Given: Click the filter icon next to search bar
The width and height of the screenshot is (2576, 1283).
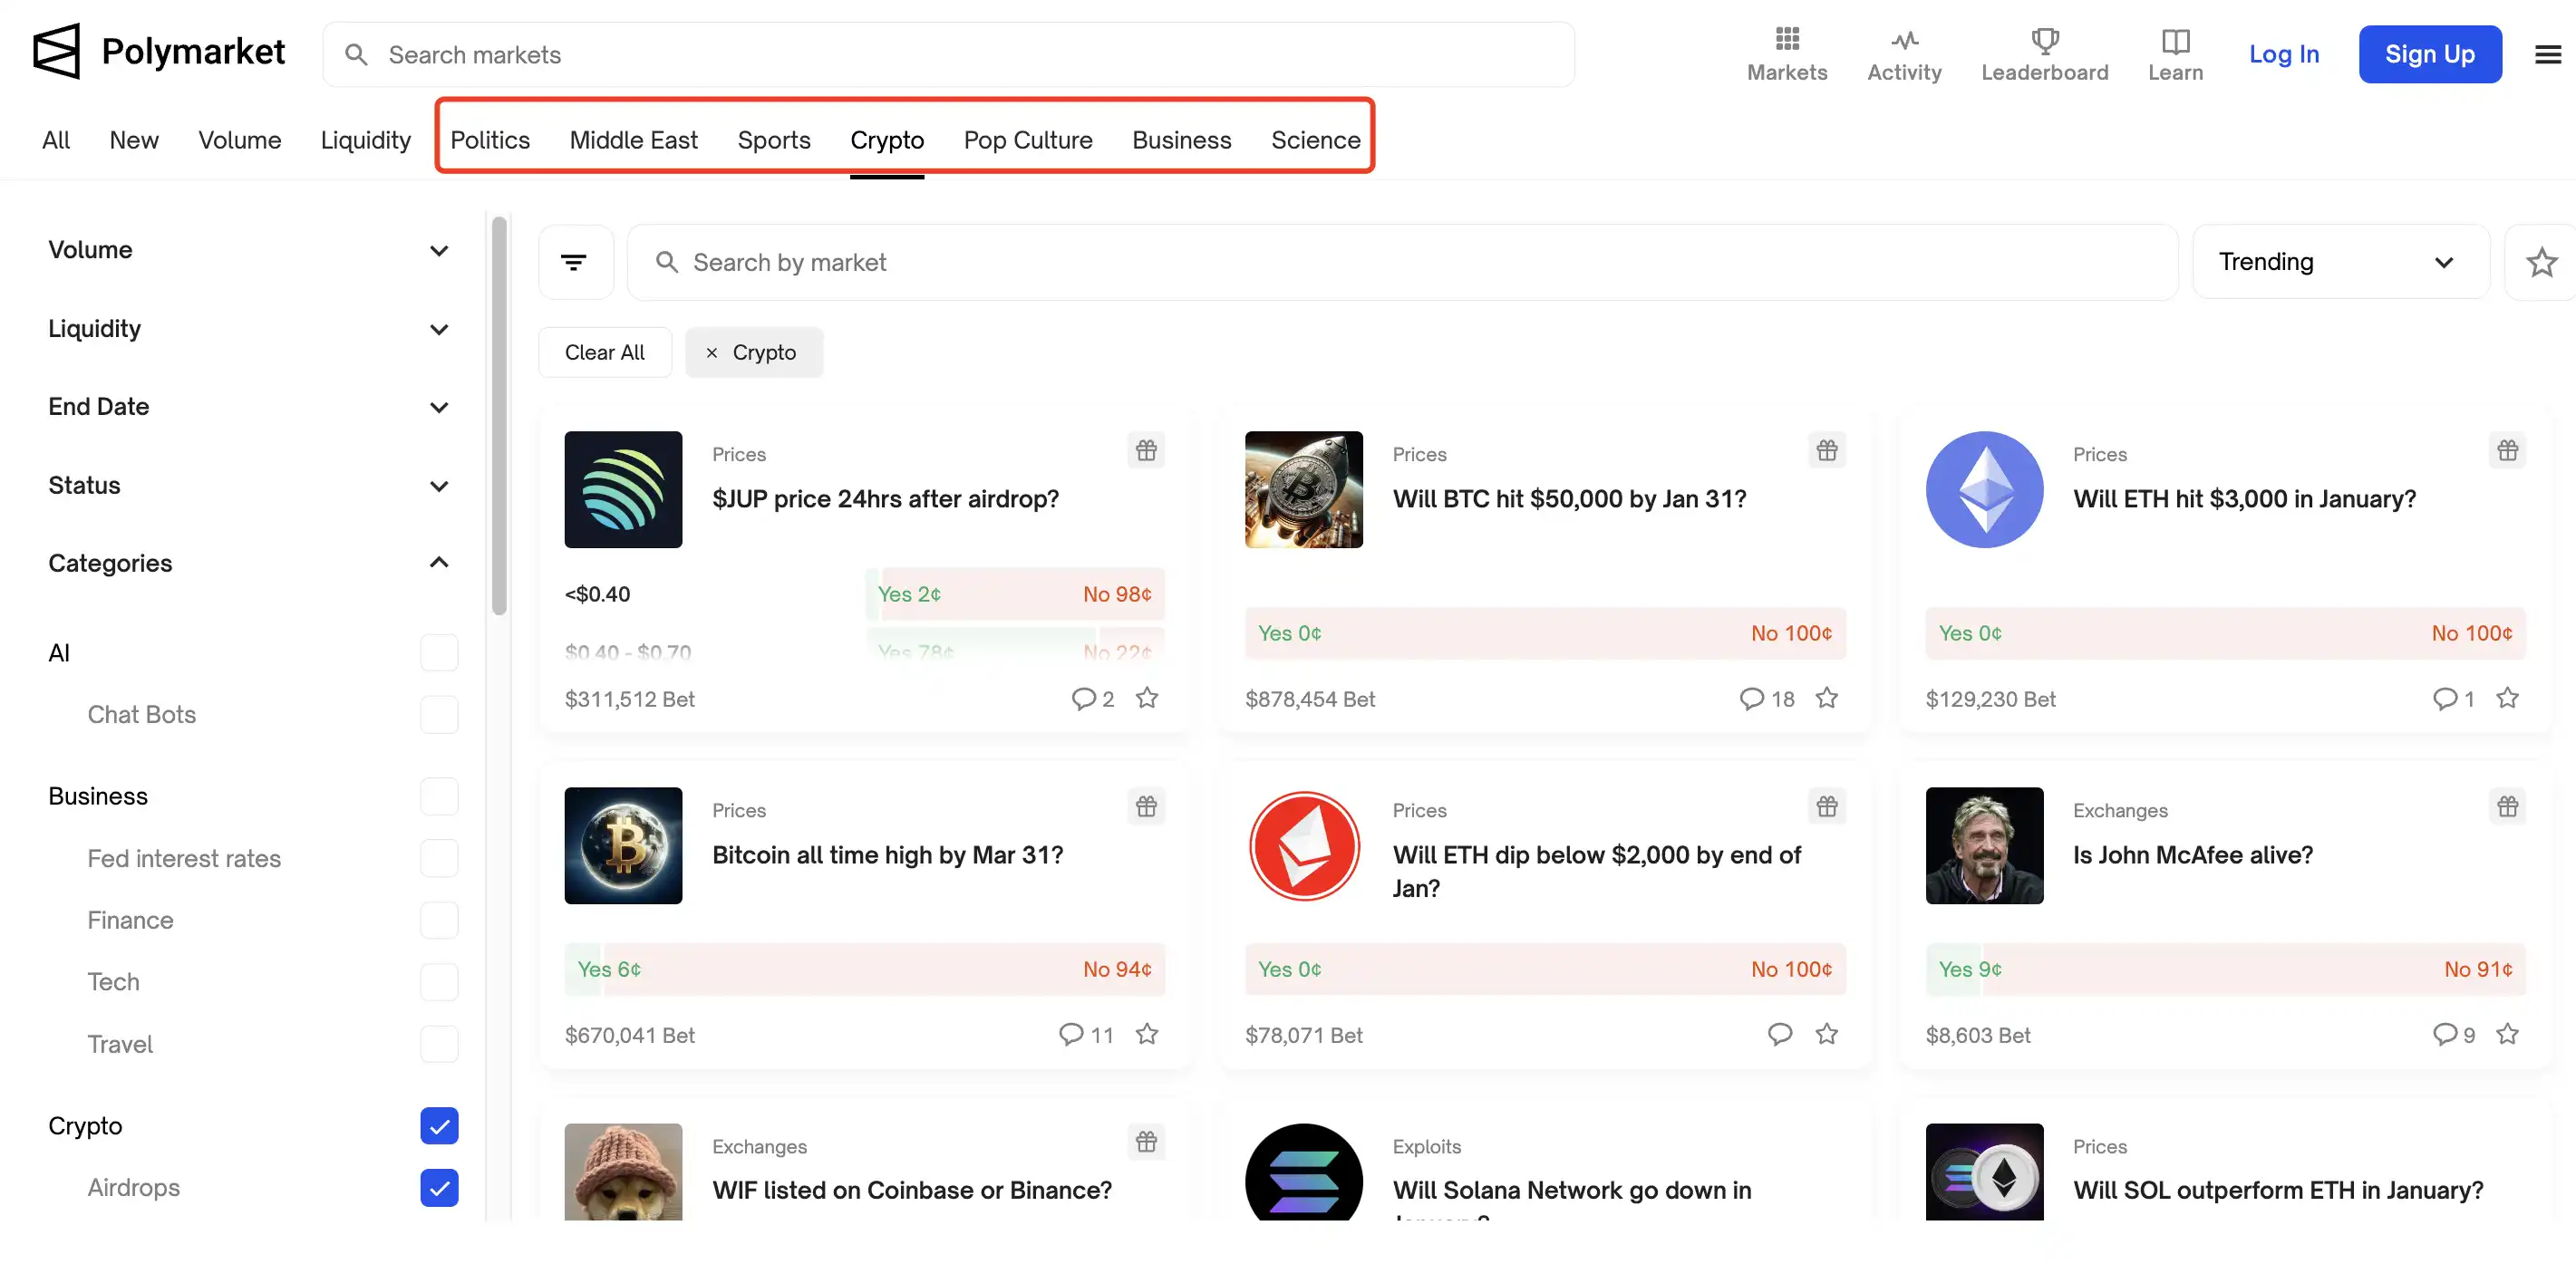Looking at the screenshot, I should 575,261.
